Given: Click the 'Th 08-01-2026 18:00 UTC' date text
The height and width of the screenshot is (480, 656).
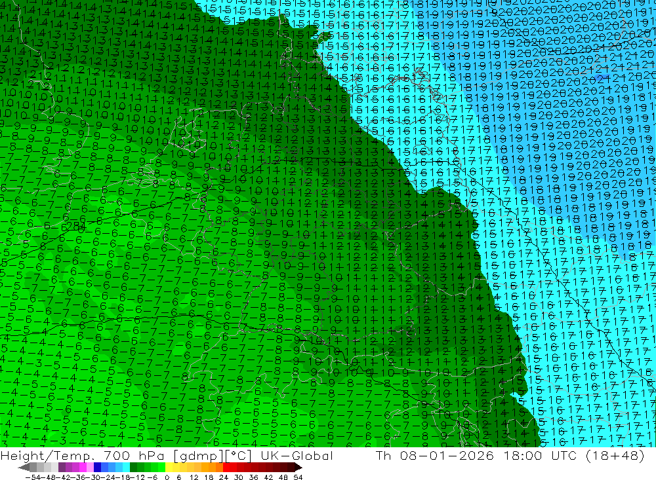Looking at the screenshot, I should click(x=476, y=455).
